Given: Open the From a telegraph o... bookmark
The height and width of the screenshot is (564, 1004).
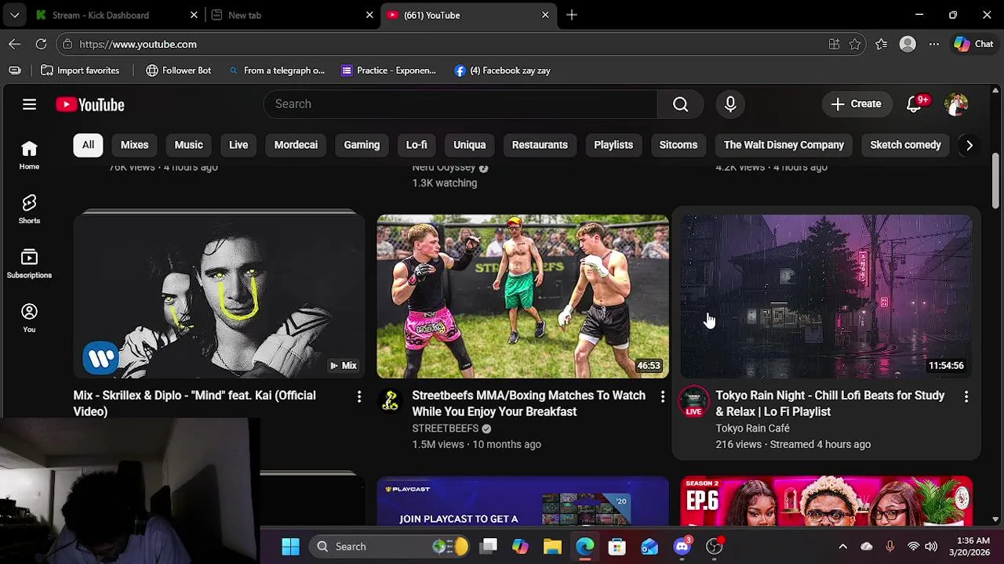Looking at the screenshot, I should pyautogui.click(x=276, y=70).
